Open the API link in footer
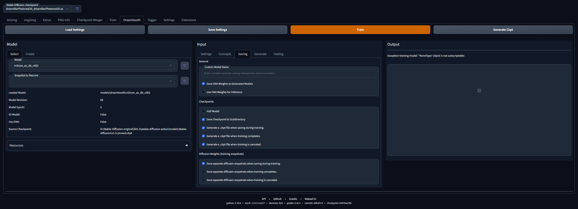Image resolution: width=578 pixels, height=209 pixels. click(264, 199)
